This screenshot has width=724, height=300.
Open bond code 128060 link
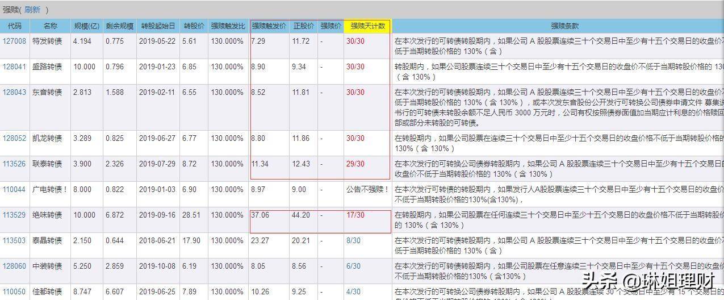(14, 266)
